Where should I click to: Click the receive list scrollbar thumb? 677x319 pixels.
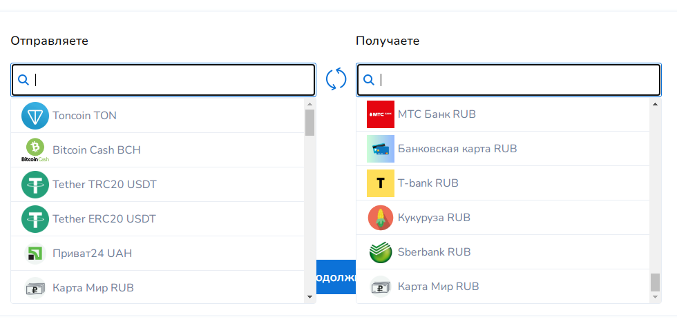point(655,282)
